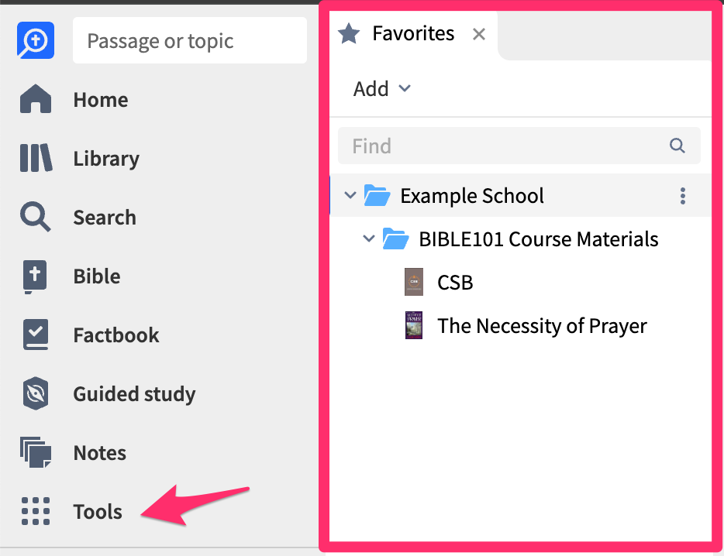Open the Add dropdown in Favorites
The width and height of the screenshot is (724, 556).
[x=380, y=88]
